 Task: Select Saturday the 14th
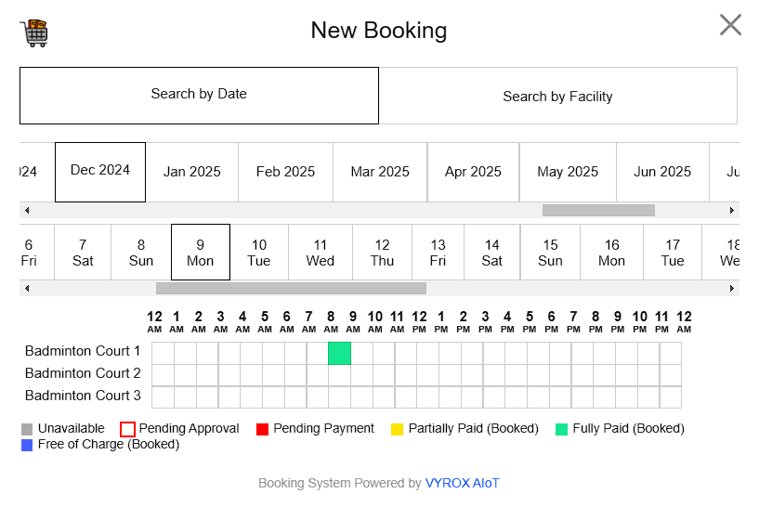pos(492,253)
